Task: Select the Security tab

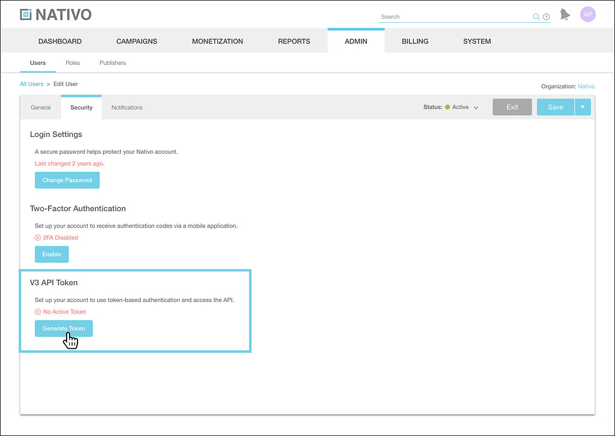Action: (x=81, y=107)
